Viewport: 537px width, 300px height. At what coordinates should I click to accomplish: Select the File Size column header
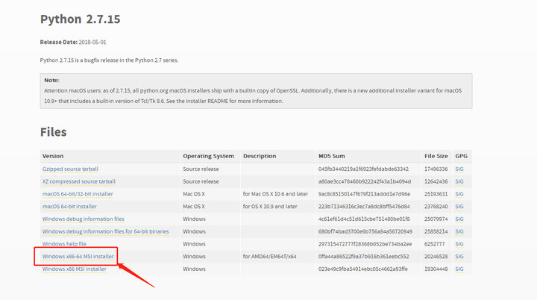pos(436,156)
